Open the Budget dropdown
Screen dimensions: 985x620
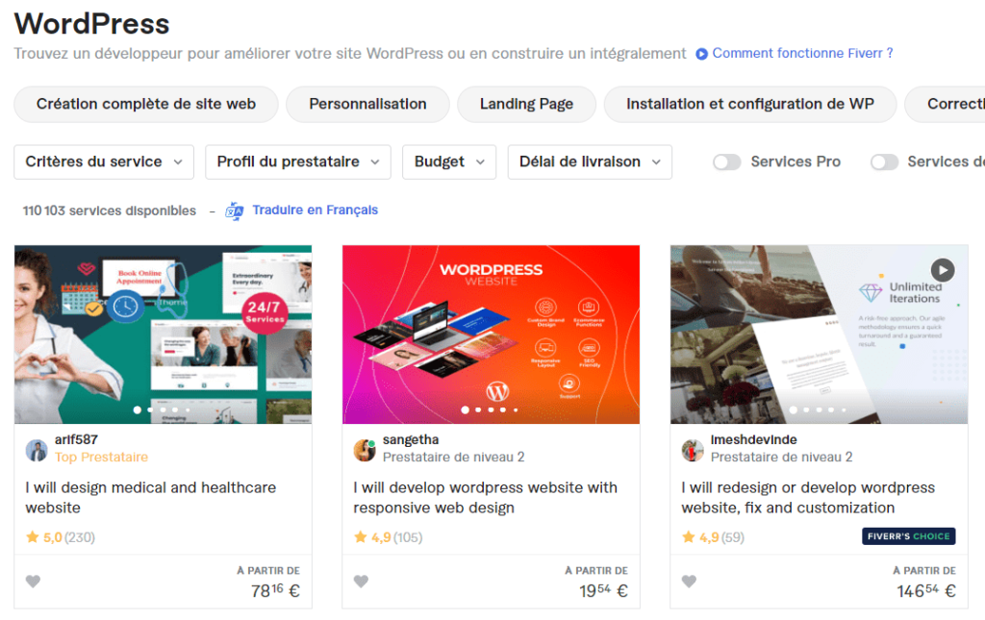448,161
